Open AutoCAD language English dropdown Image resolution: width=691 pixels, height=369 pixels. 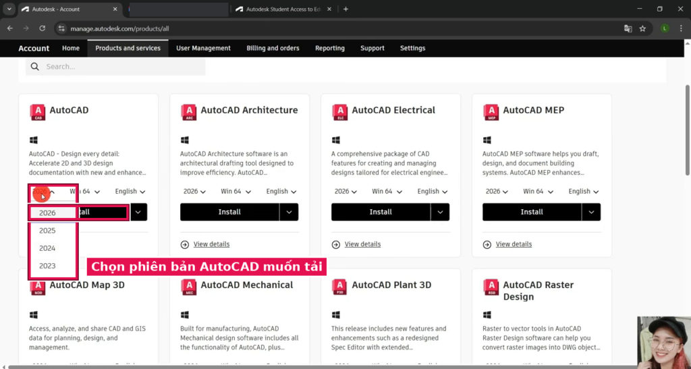pos(130,192)
